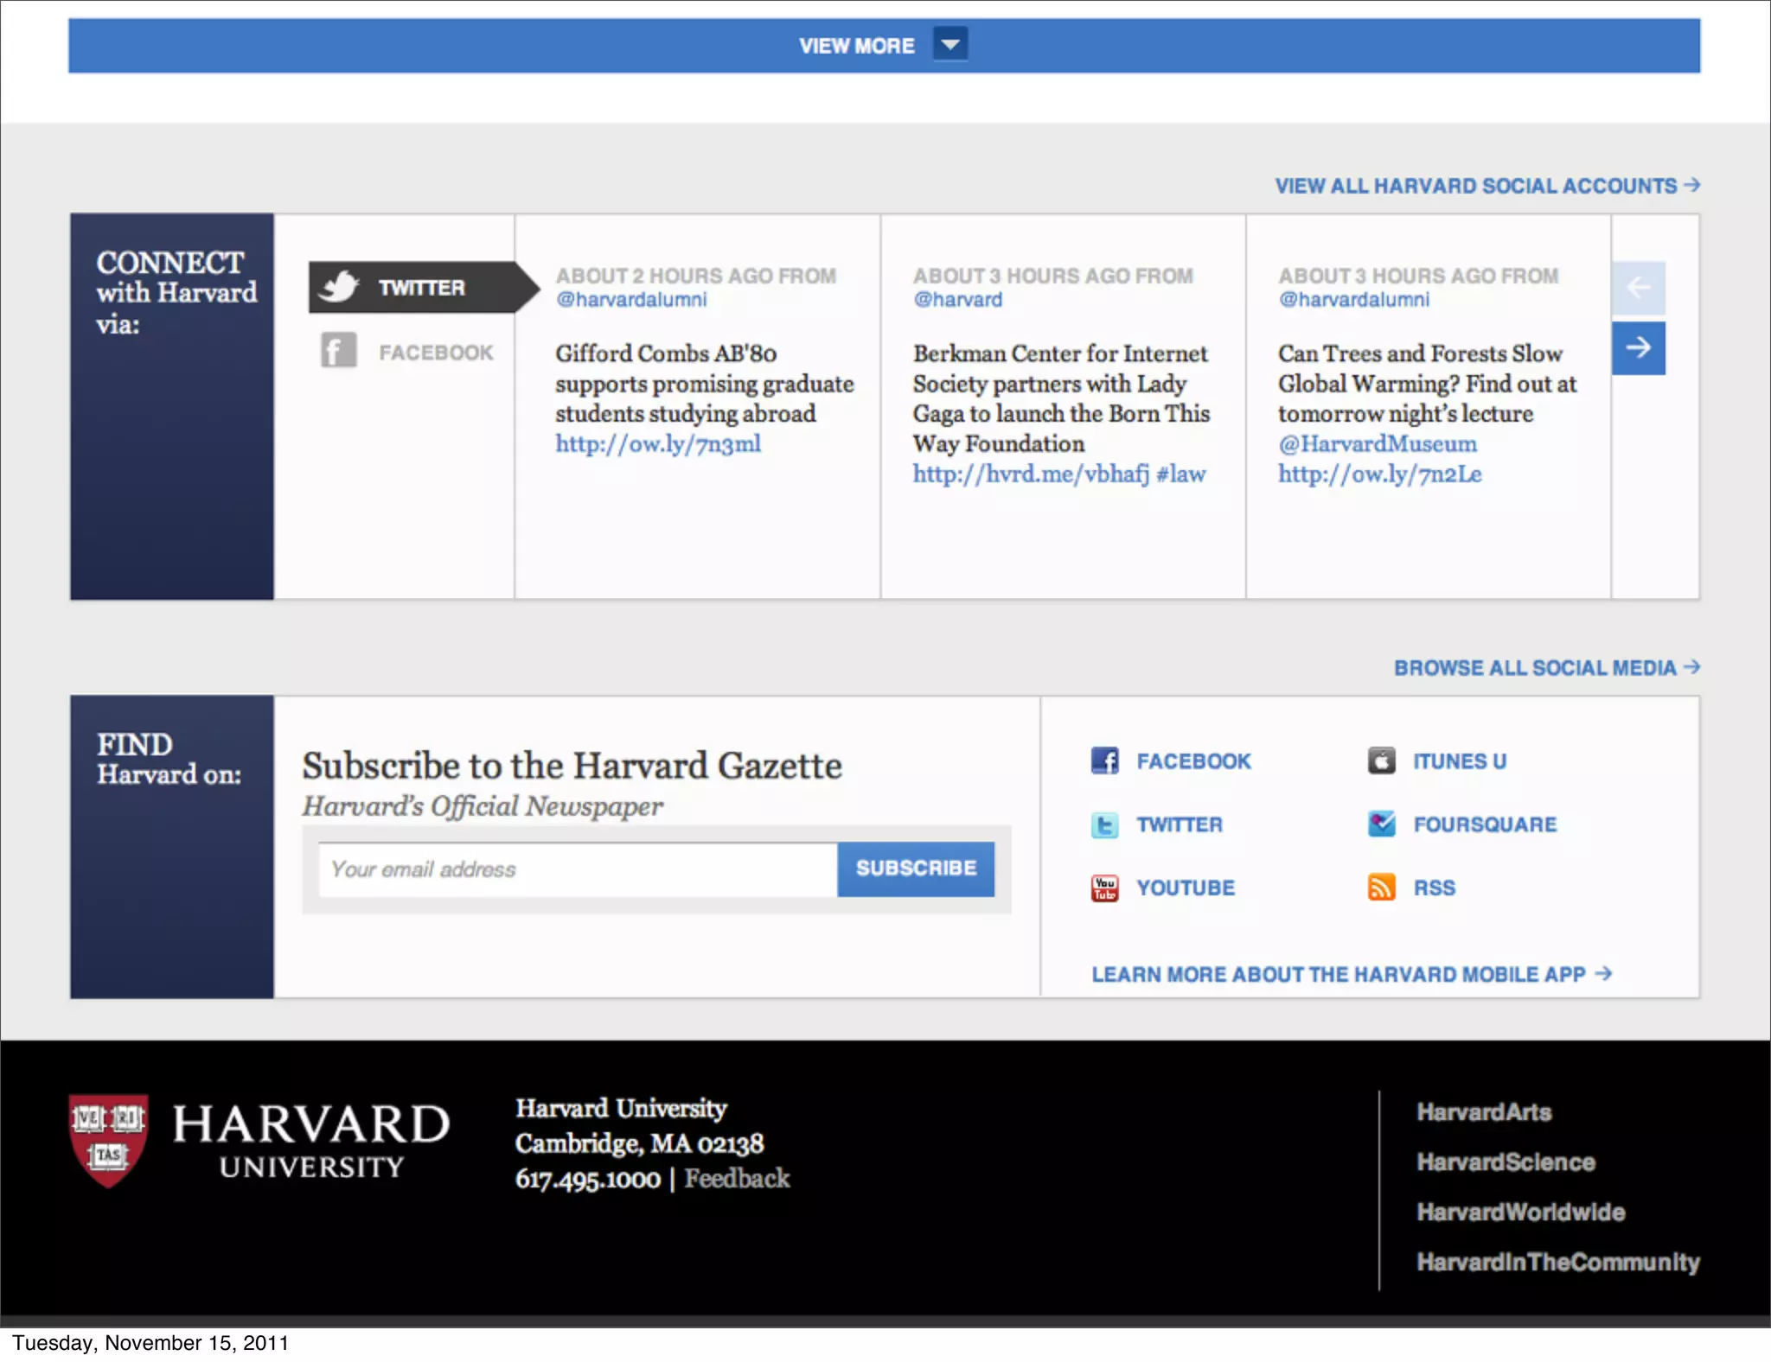Click the orange RSS feed icon
The height and width of the screenshot is (1362, 1771).
[x=1381, y=888]
